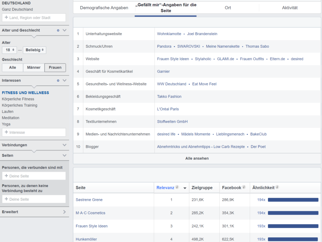The height and width of the screenshot is (242, 322).
Task: Click the 194x similarity bar for M·A·C Cosmetics
Action: click(x=293, y=213)
